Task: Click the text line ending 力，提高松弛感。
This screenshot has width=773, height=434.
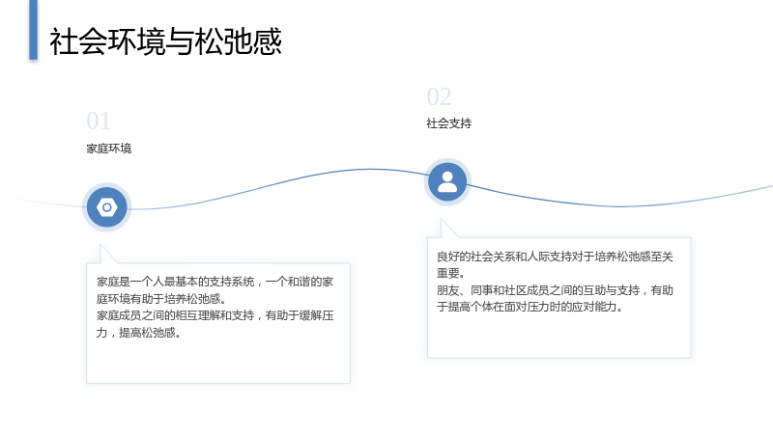Action: click(138, 333)
